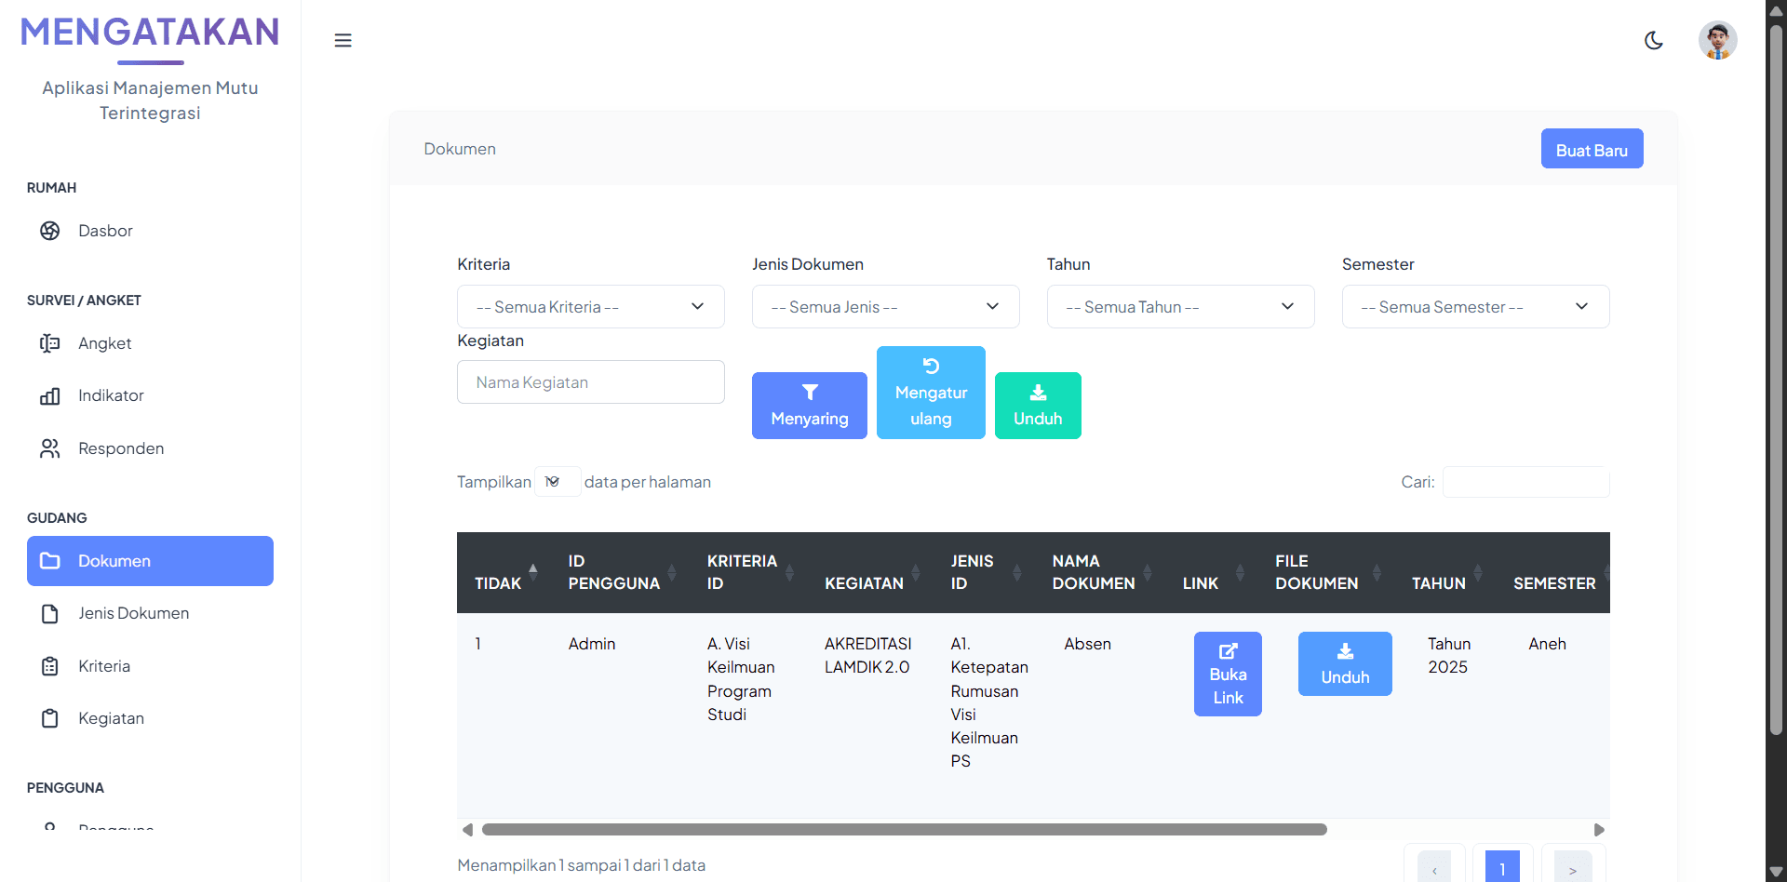Open the user profile avatar
Viewport: 1787px width, 882px height.
pos(1717,40)
